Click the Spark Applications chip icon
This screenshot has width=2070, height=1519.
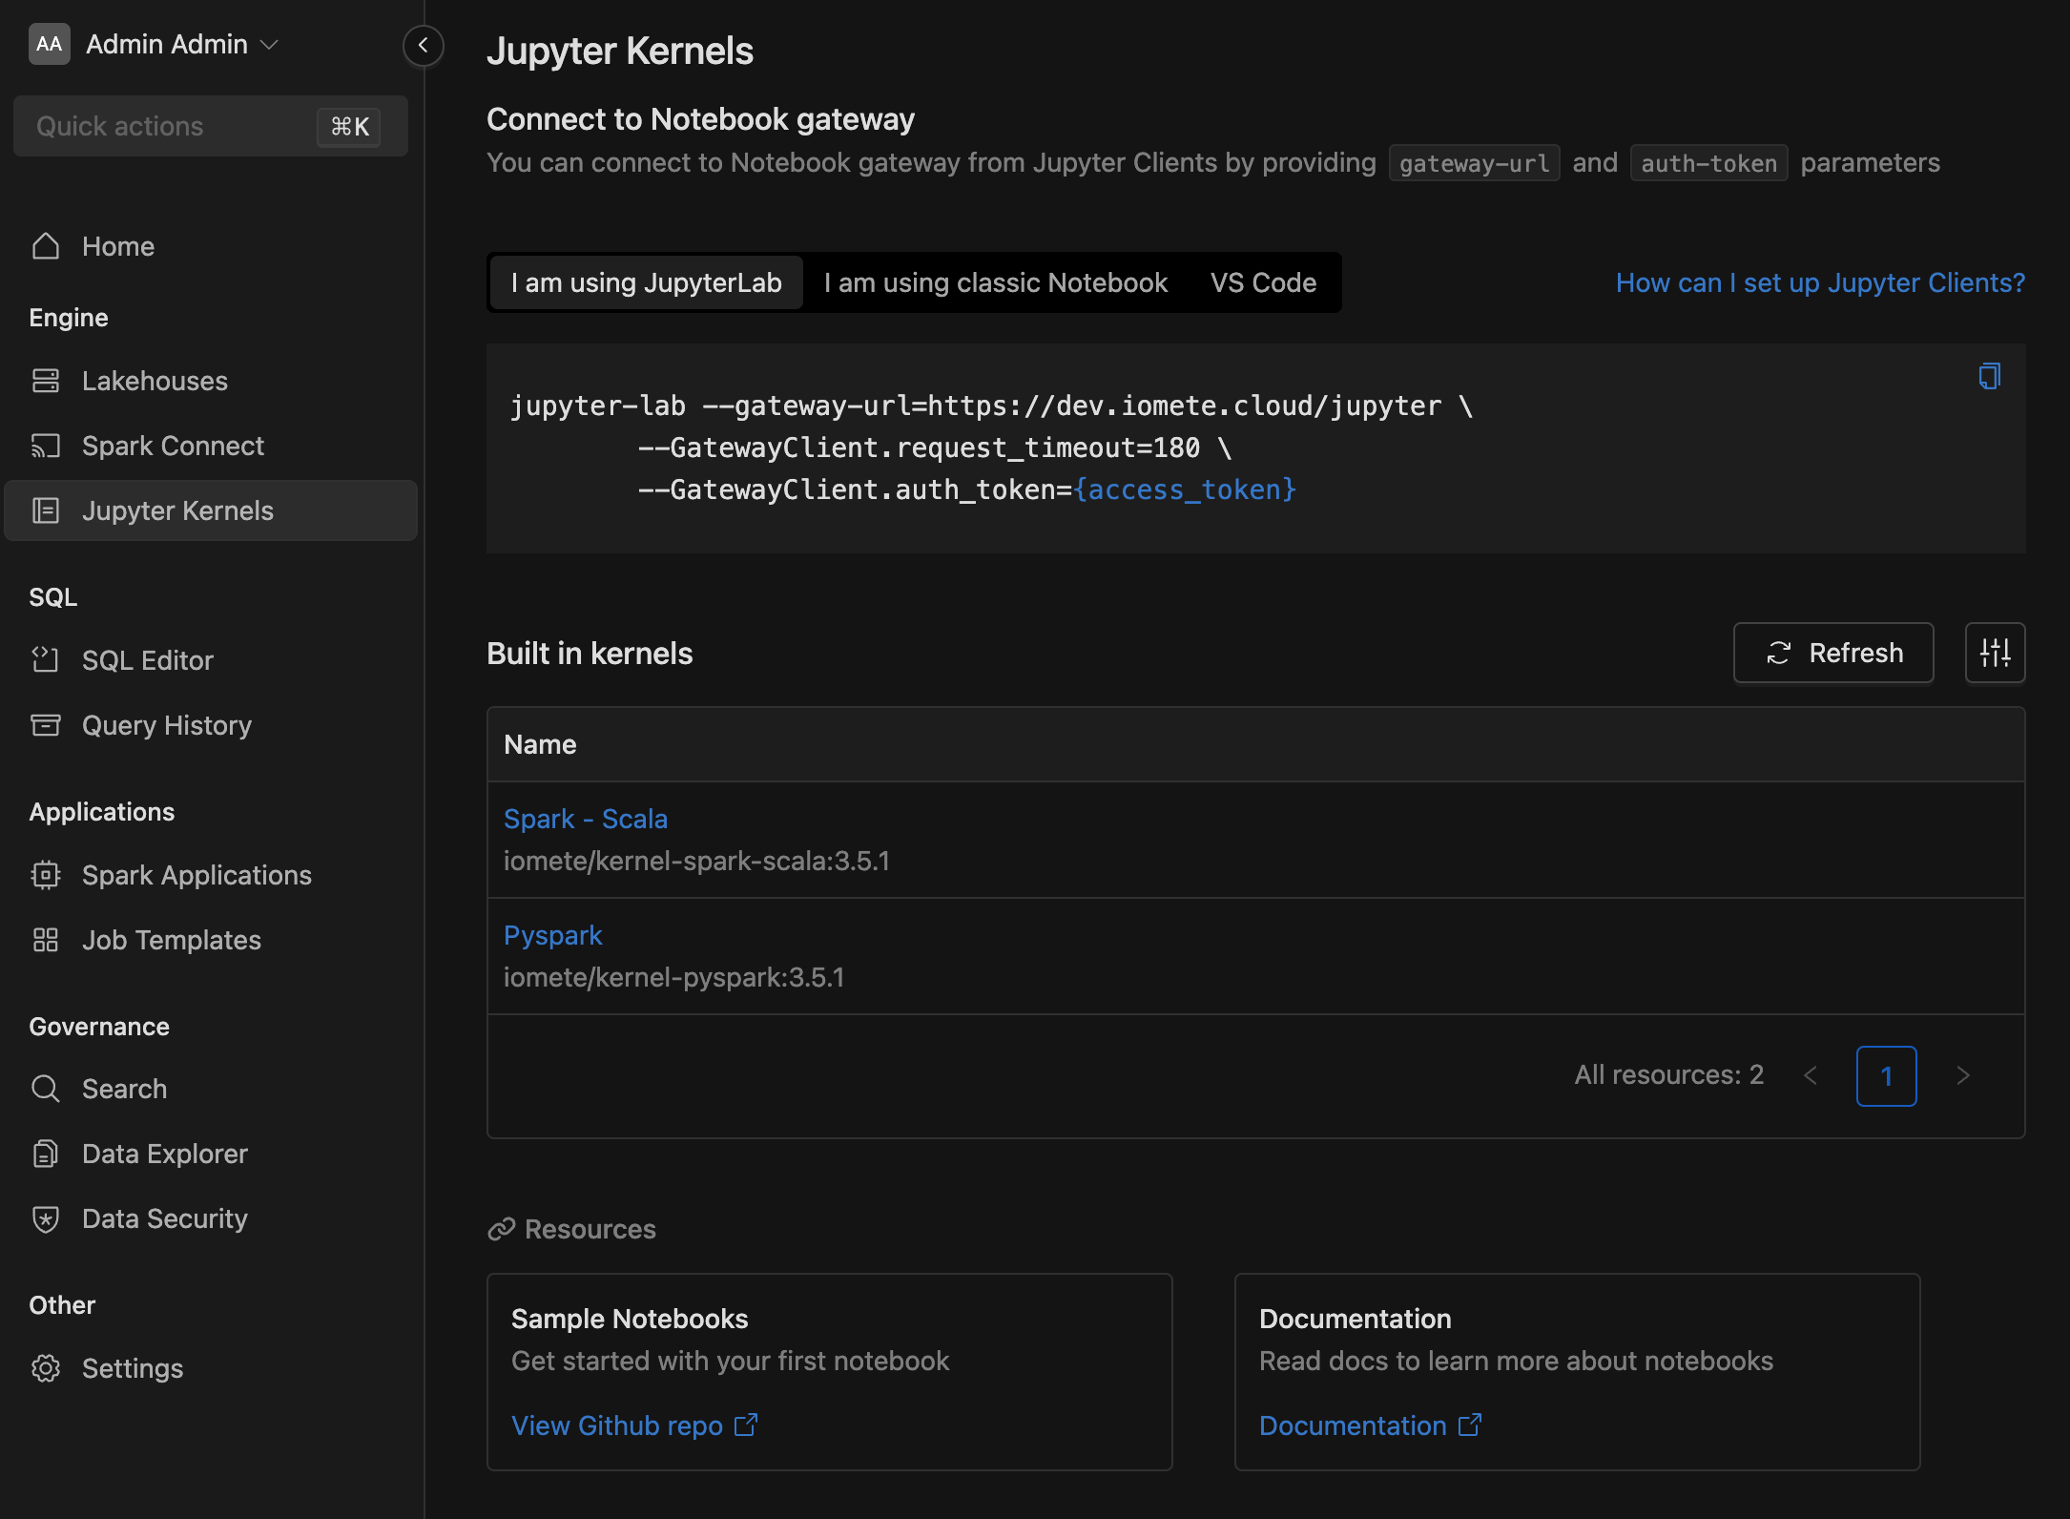click(46, 875)
